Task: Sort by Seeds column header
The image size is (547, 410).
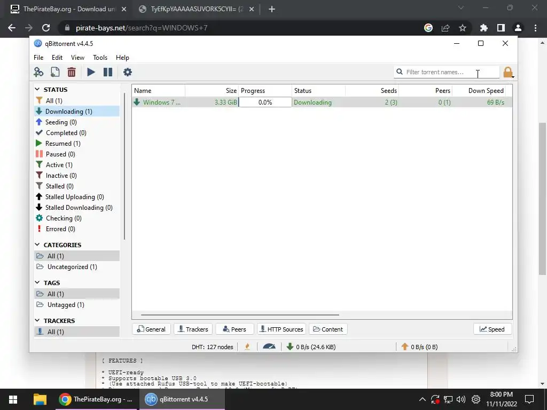Action: point(372,91)
